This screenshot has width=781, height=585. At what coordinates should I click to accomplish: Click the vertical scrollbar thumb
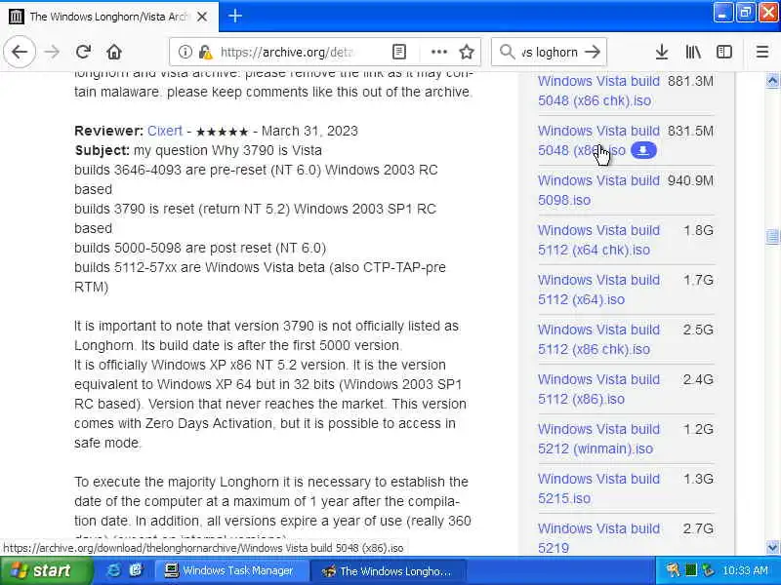point(772,237)
